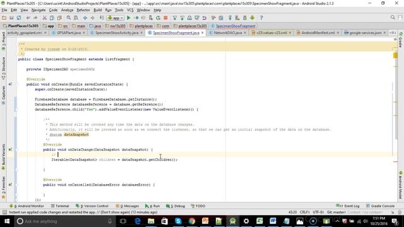
Task: Click the Copy icon in toolbar
Action: pyautogui.click(x=52, y=18)
